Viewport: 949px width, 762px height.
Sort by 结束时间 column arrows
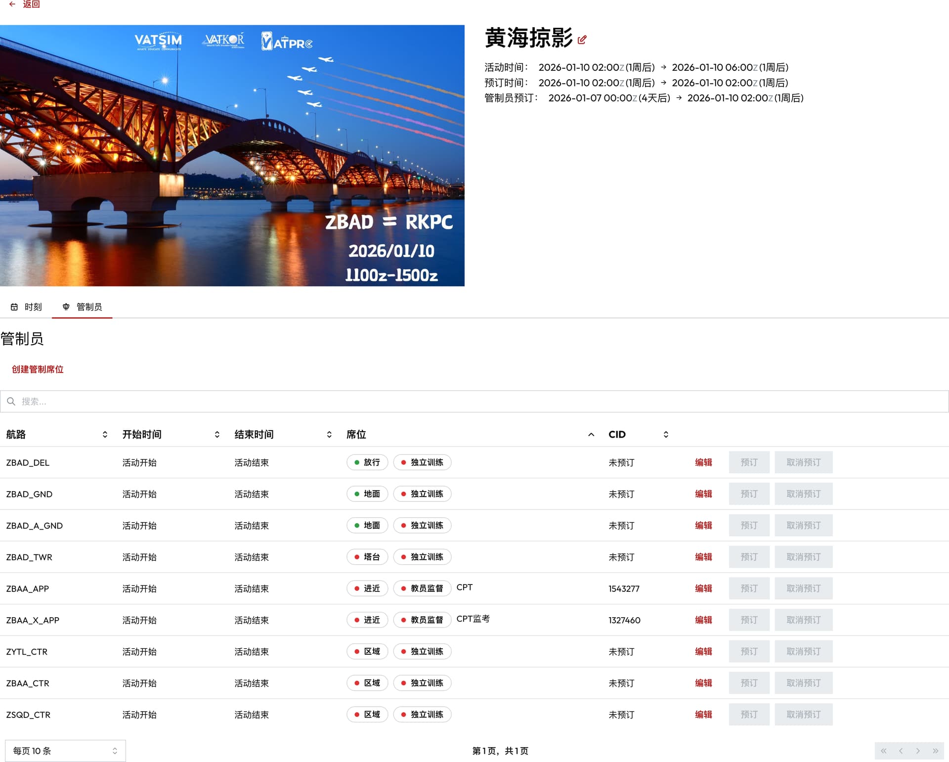[329, 435]
